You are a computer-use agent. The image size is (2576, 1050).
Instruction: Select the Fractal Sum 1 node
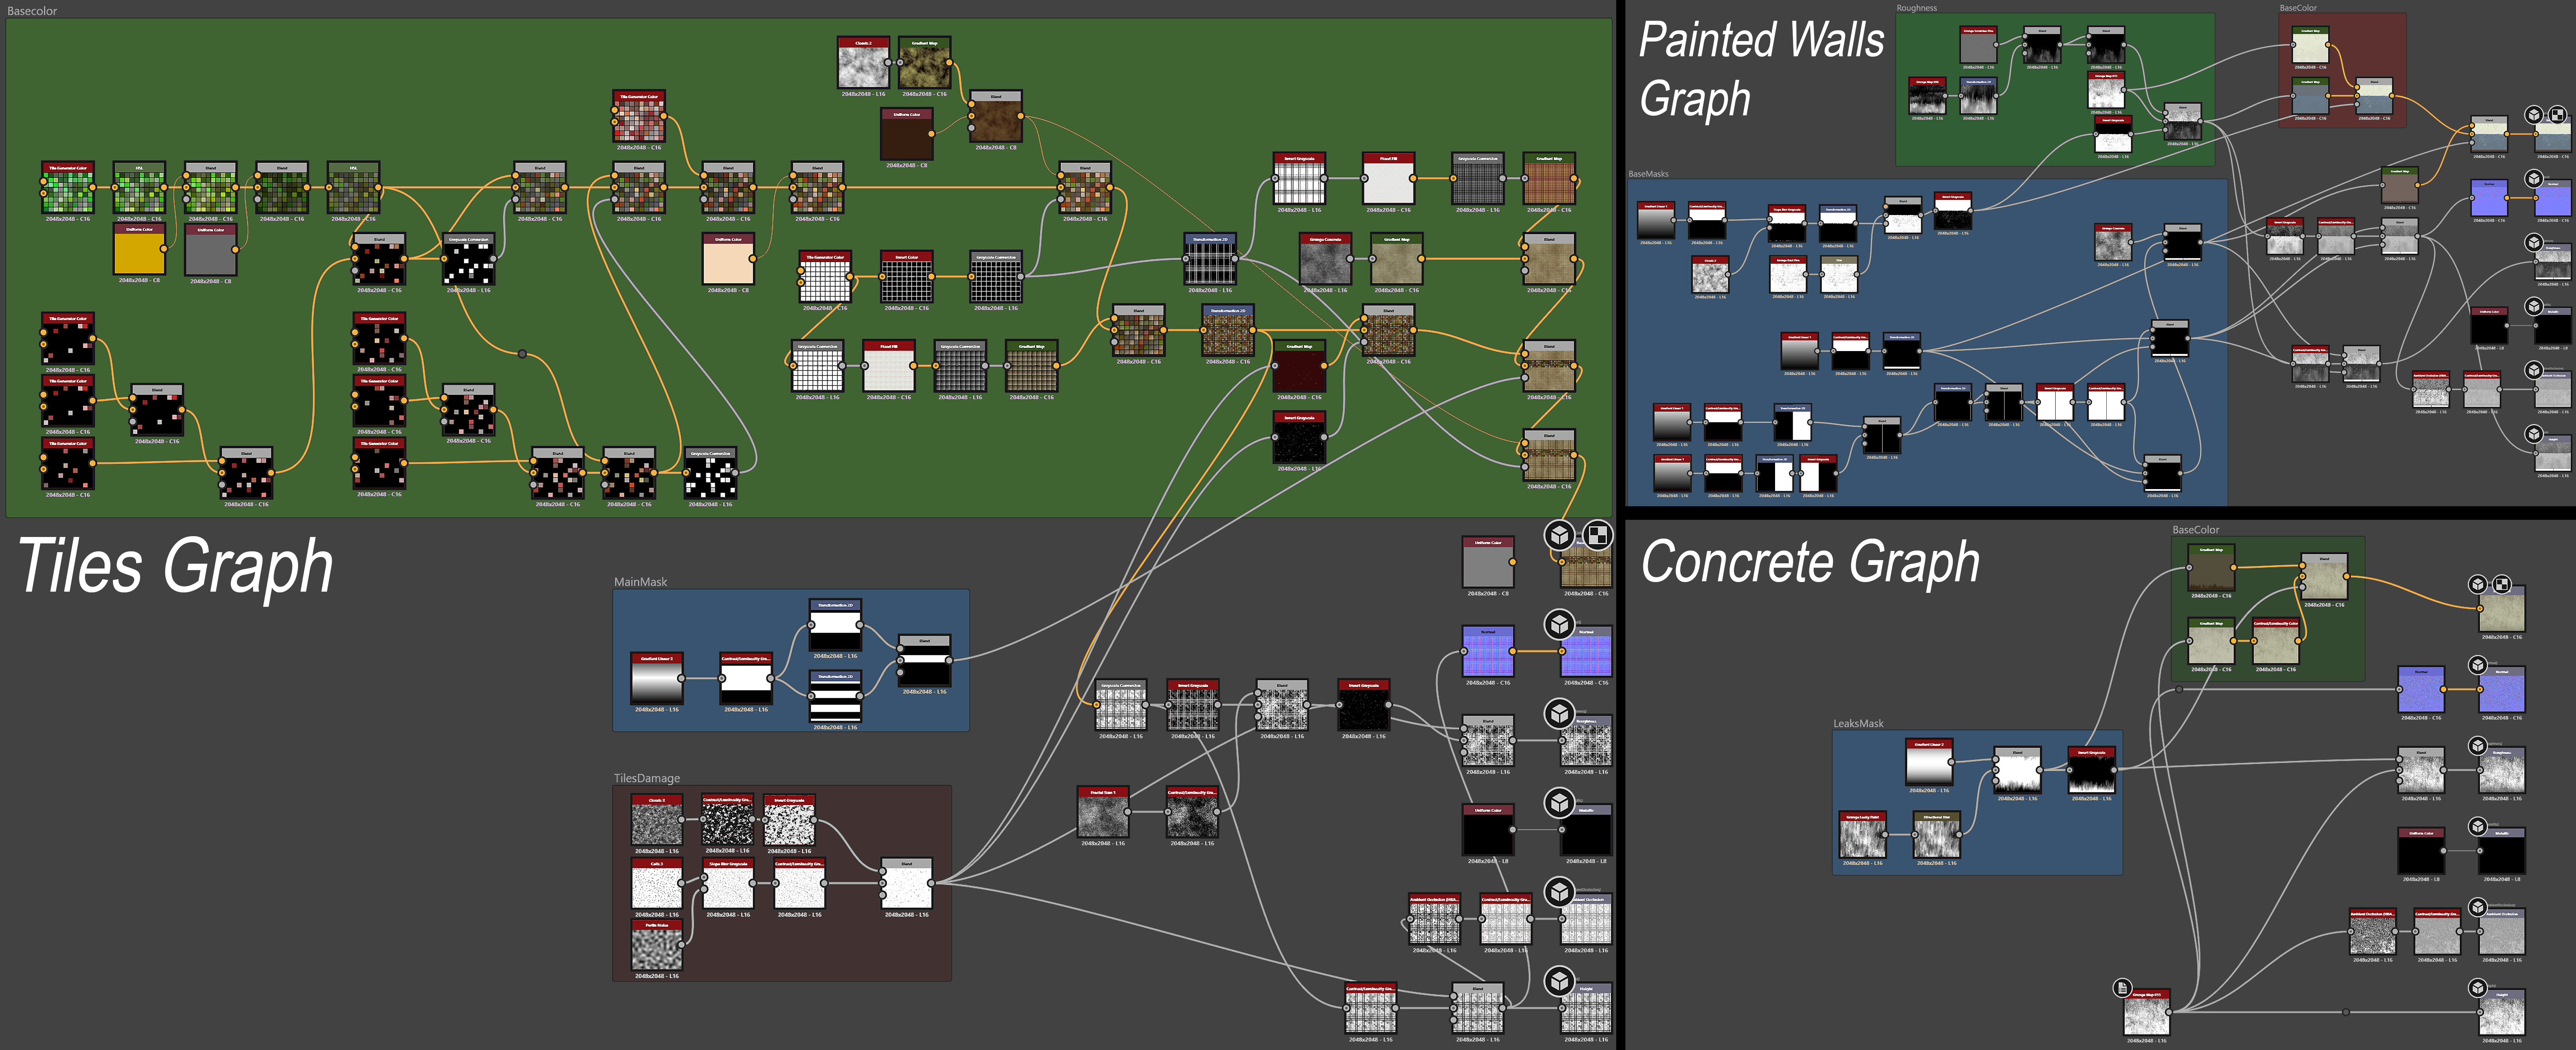pyautogui.click(x=1103, y=812)
